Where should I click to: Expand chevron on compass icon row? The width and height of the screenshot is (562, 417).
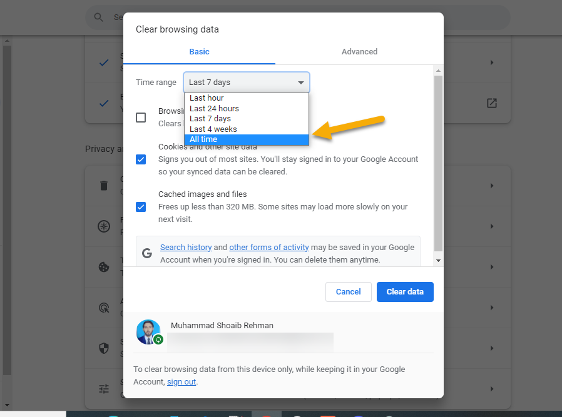coord(492,226)
